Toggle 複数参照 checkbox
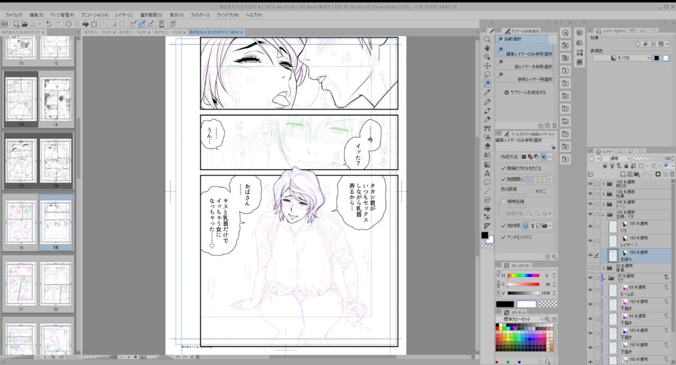 (x=503, y=226)
